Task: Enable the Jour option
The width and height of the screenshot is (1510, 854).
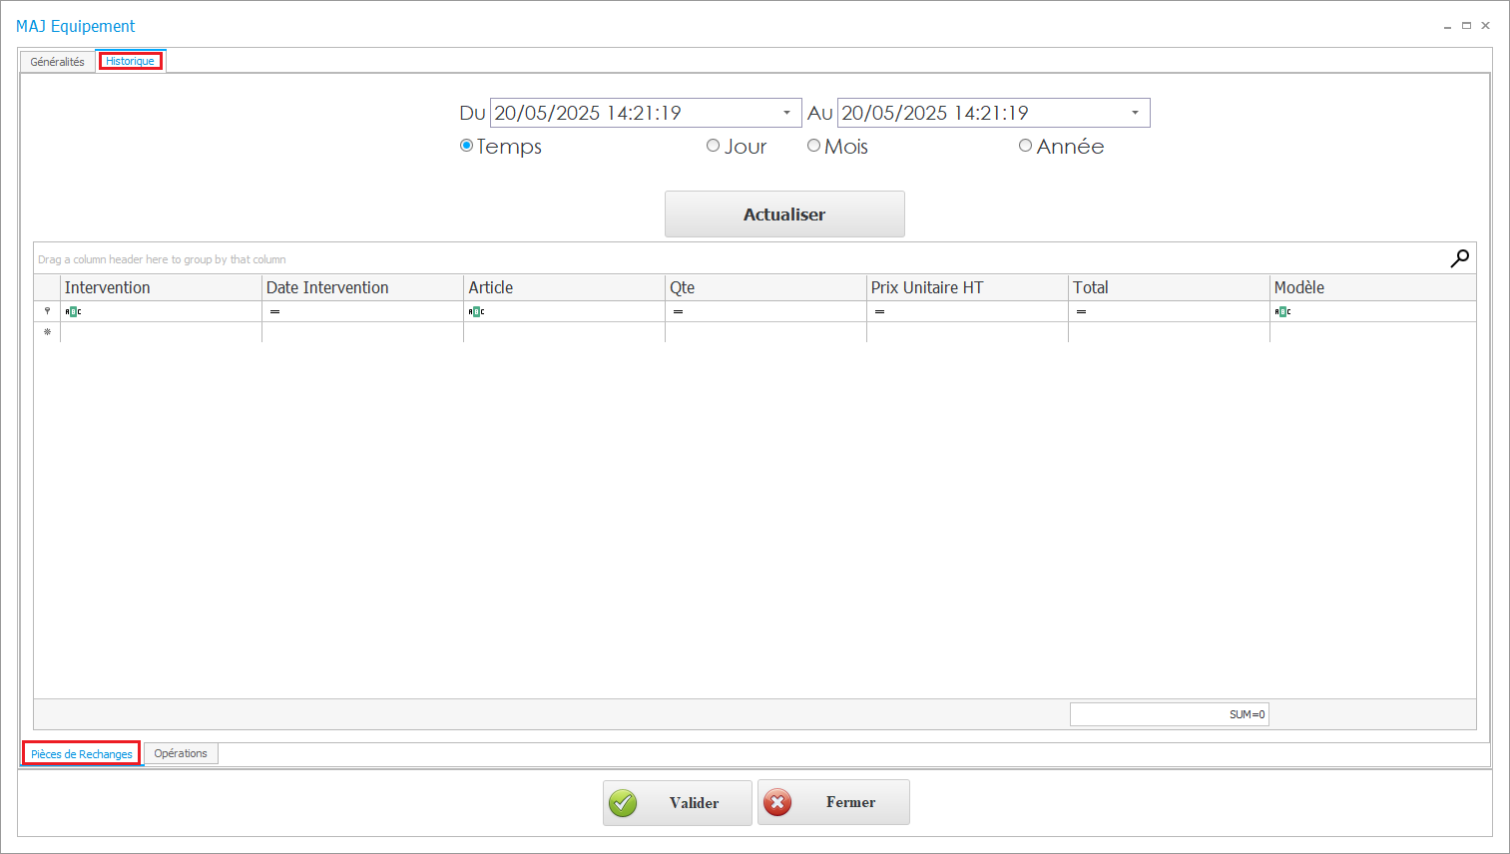Action: (713, 145)
